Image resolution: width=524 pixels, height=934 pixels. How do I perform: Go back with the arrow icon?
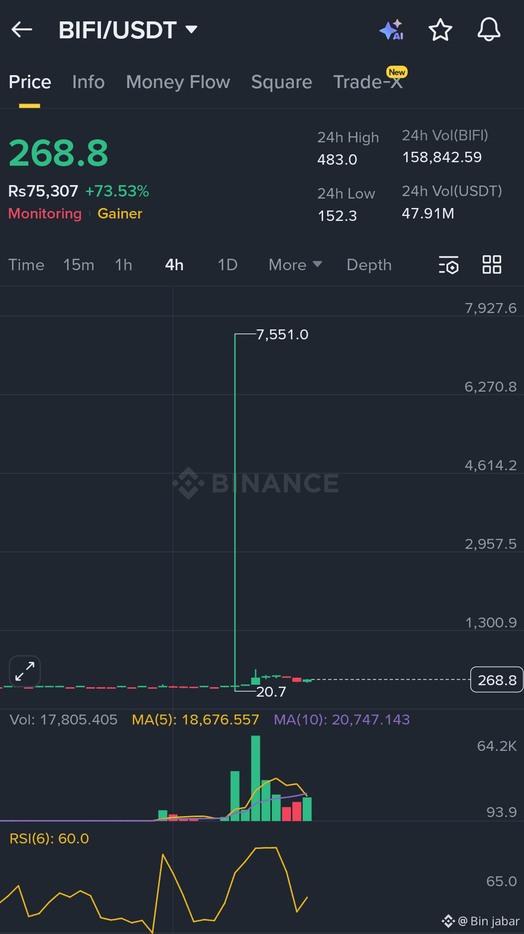click(x=22, y=30)
